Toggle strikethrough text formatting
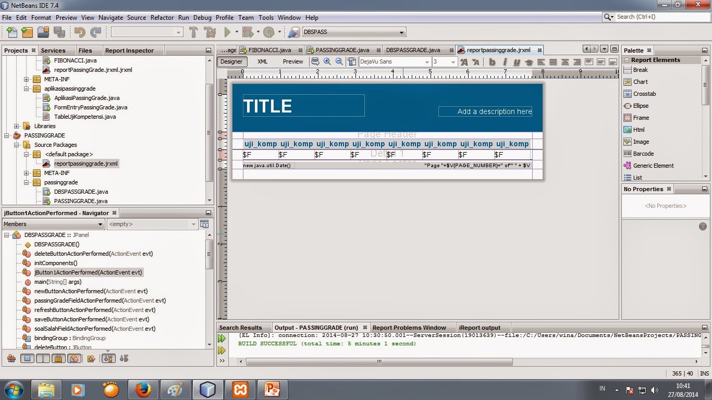712x400 pixels. pos(529,62)
